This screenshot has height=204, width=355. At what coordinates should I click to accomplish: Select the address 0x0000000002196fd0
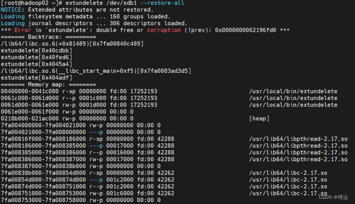point(246,30)
